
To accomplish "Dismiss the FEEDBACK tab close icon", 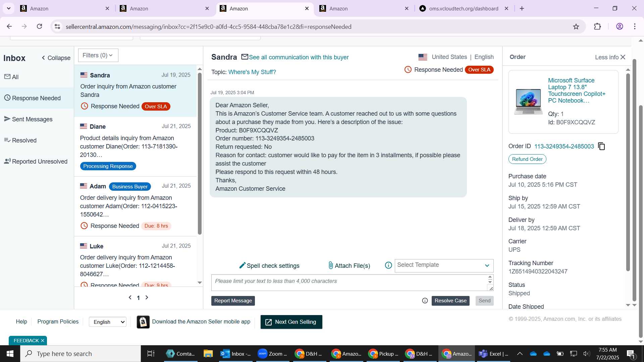I will pyautogui.click(x=43, y=341).
